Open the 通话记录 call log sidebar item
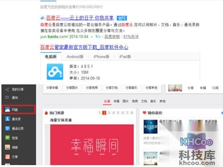The height and width of the screenshot is (167, 223). click(14, 128)
